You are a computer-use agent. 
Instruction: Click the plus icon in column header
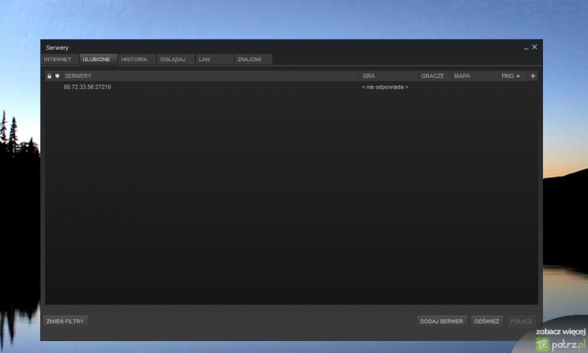532,76
